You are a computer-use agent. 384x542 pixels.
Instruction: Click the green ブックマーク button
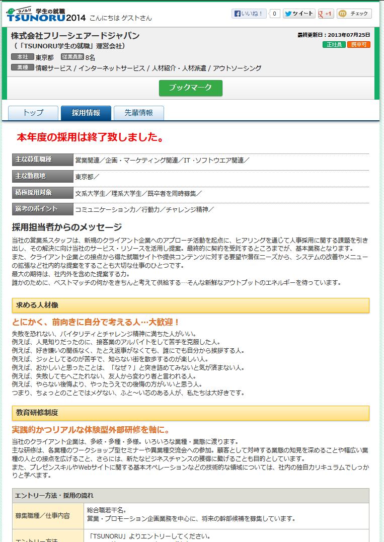(x=190, y=88)
